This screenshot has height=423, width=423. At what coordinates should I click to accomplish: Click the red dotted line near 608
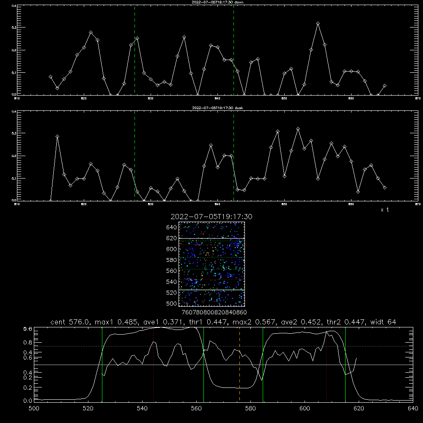coord(326,364)
